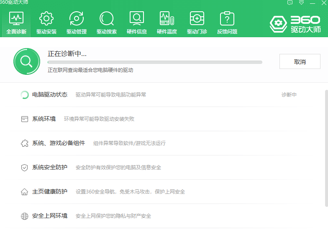Click the diagnosis progress bar
This screenshot has height=229, width=328.
pyautogui.click(x=155, y=62)
